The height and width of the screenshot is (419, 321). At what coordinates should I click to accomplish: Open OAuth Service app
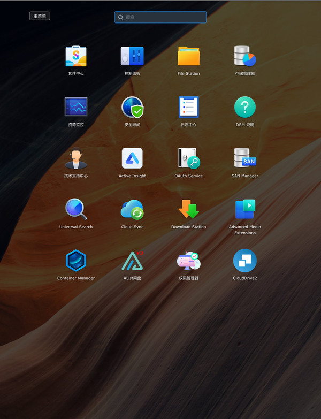click(188, 158)
